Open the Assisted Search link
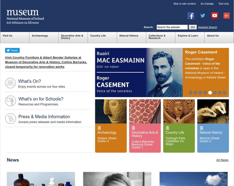The width and height of the screenshot is (234, 186). point(208,27)
